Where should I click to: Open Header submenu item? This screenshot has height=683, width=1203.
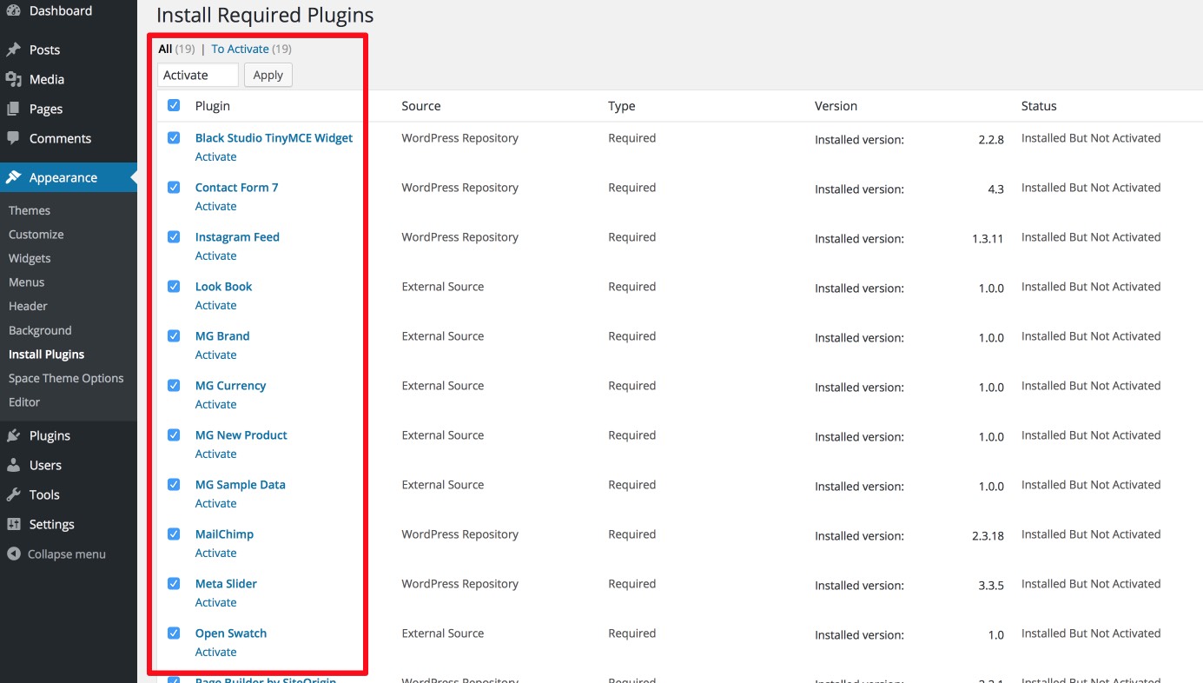(x=28, y=306)
